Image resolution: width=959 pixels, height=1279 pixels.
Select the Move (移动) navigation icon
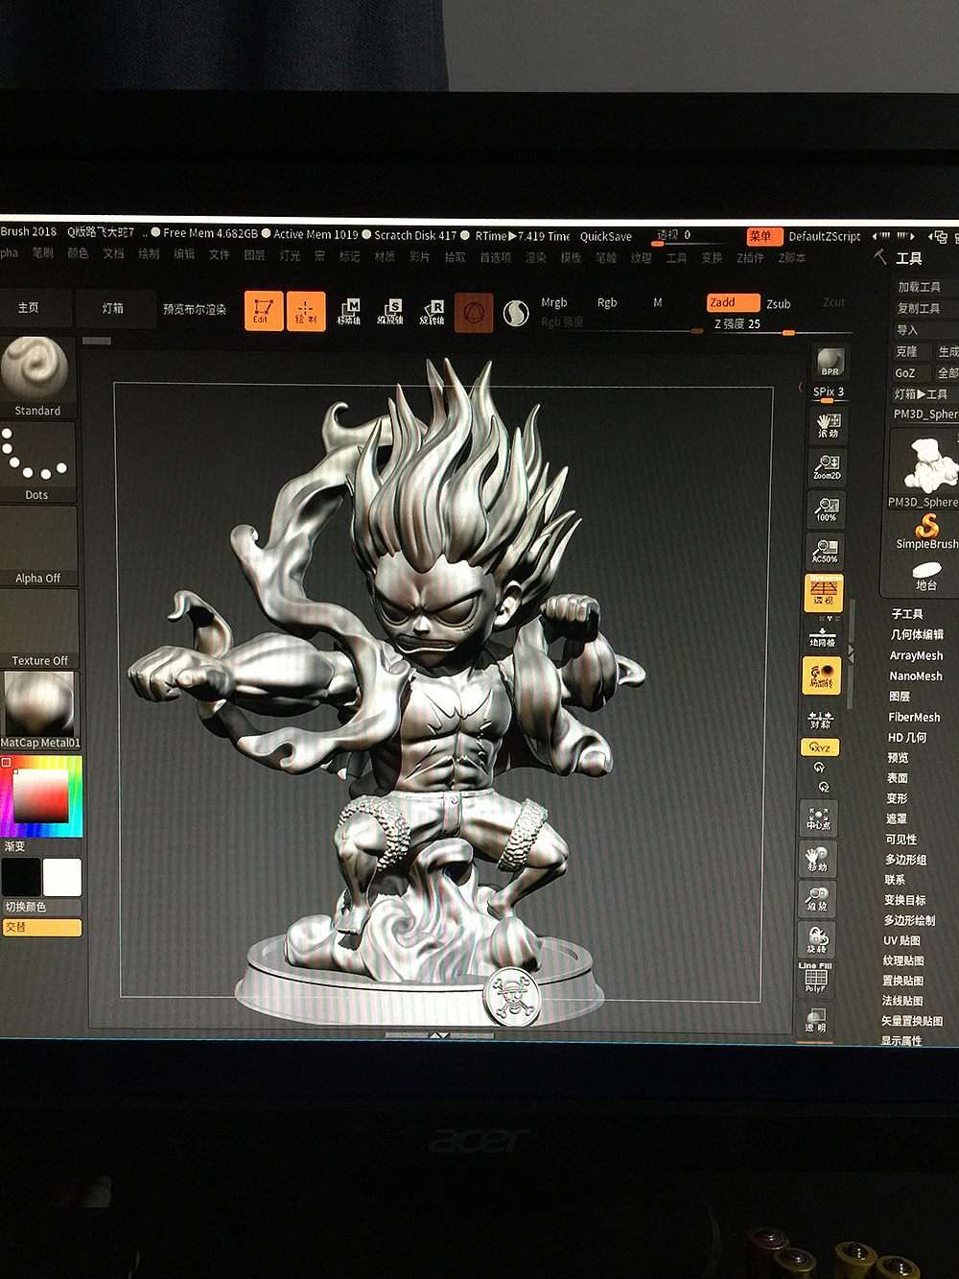(x=817, y=859)
